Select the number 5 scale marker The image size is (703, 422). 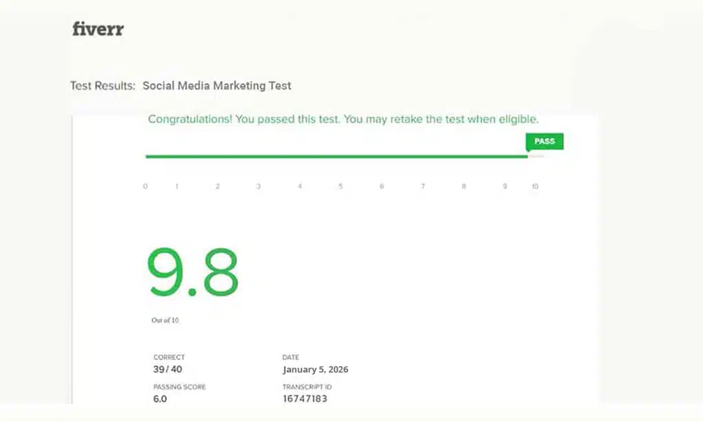[341, 186]
